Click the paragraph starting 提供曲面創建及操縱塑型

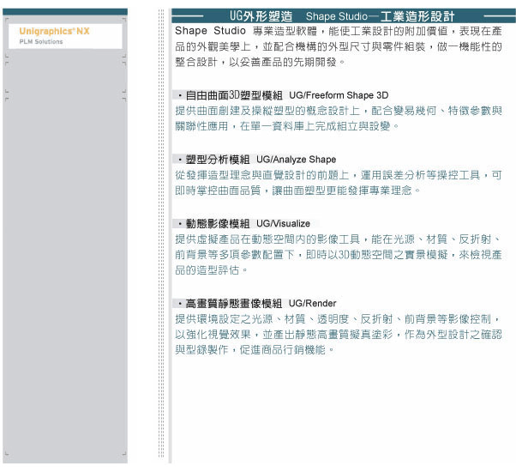click(x=339, y=118)
